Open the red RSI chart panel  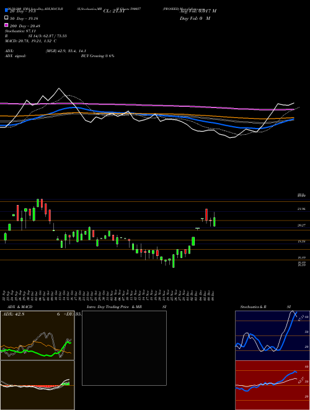tap(272, 385)
